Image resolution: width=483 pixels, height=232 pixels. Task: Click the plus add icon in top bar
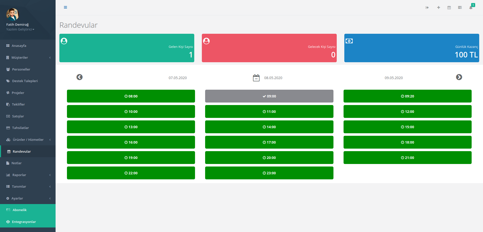click(x=439, y=8)
